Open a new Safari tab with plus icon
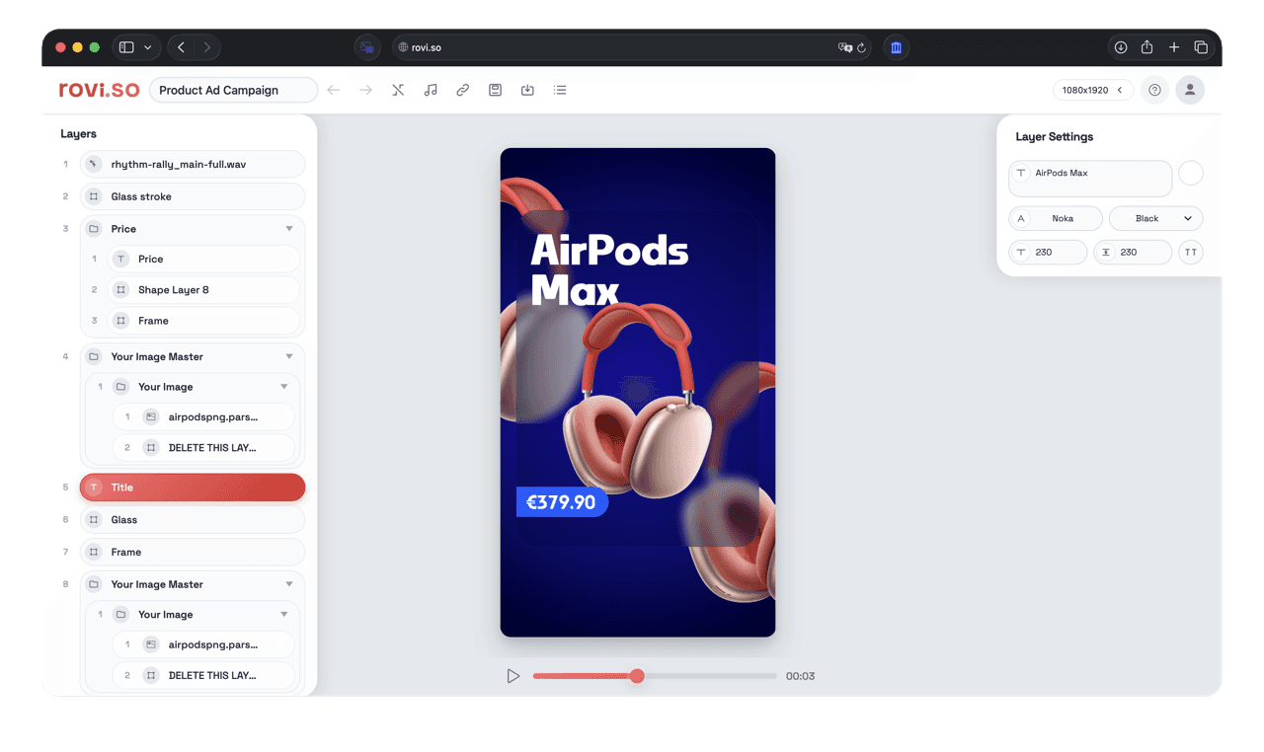The image size is (1264, 752). coord(1174,47)
